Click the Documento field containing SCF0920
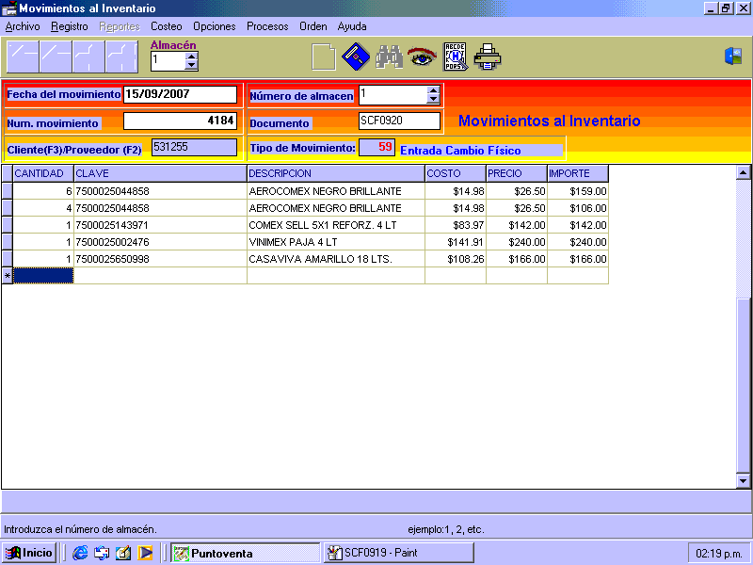This screenshot has width=753, height=565. pos(399,121)
